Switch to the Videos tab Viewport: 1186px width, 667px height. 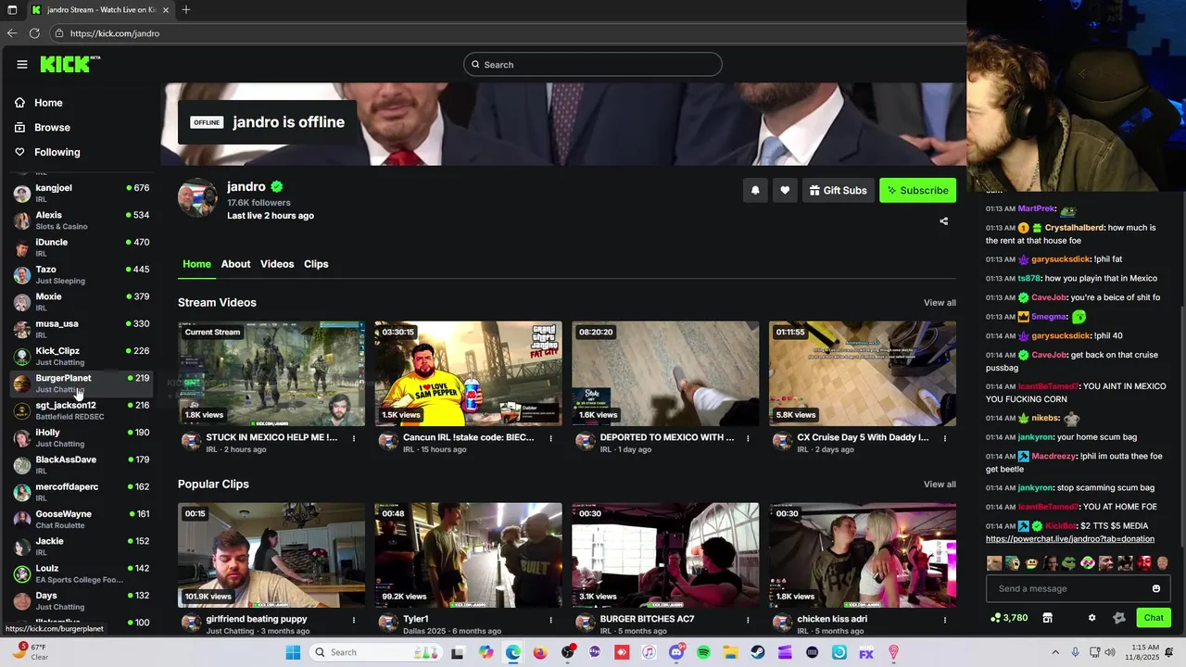pyautogui.click(x=277, y=264)
